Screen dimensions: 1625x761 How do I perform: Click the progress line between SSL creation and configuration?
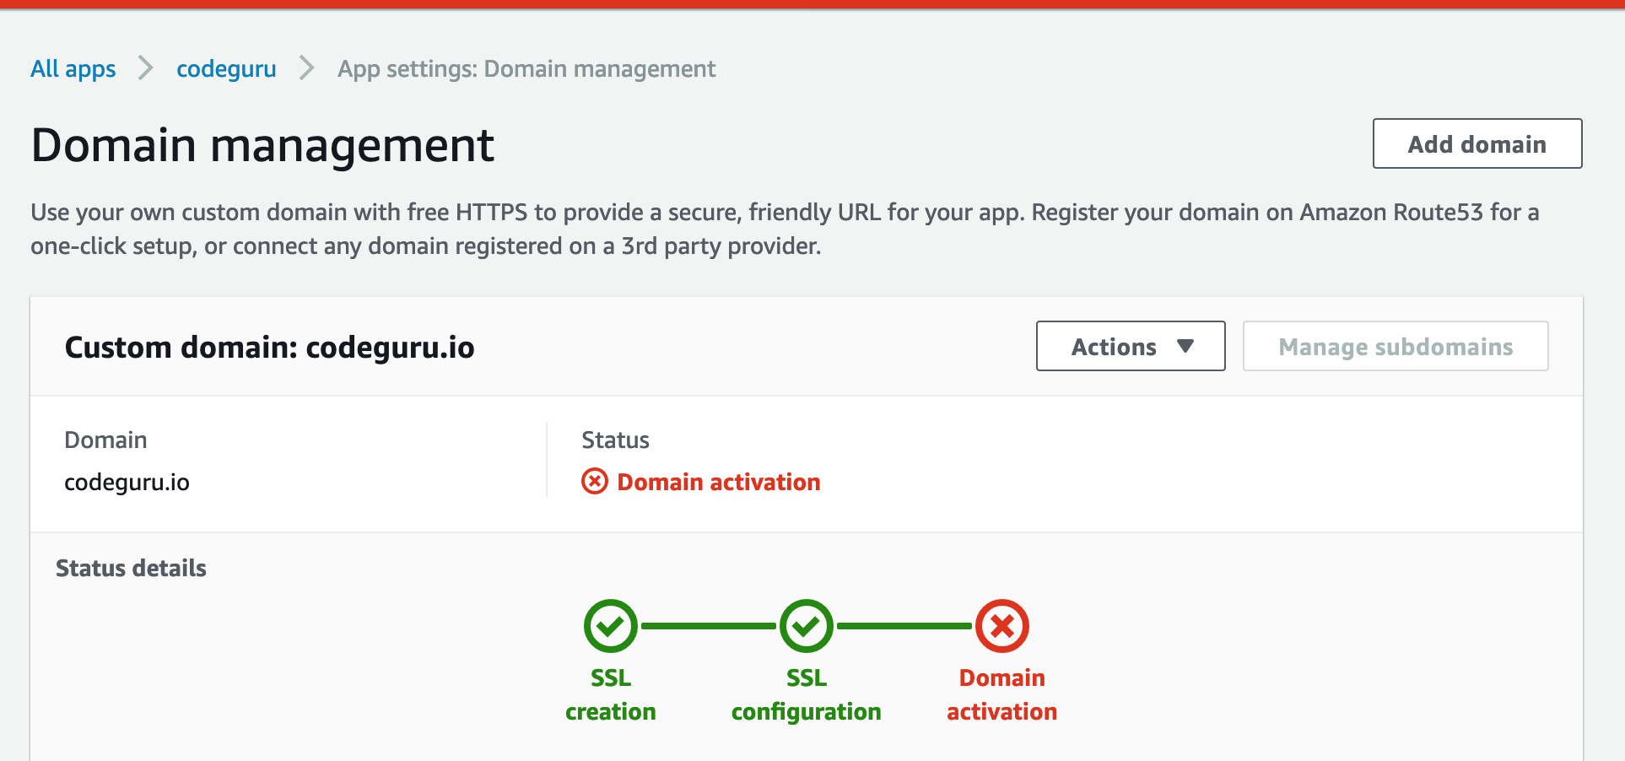(709, 626)
